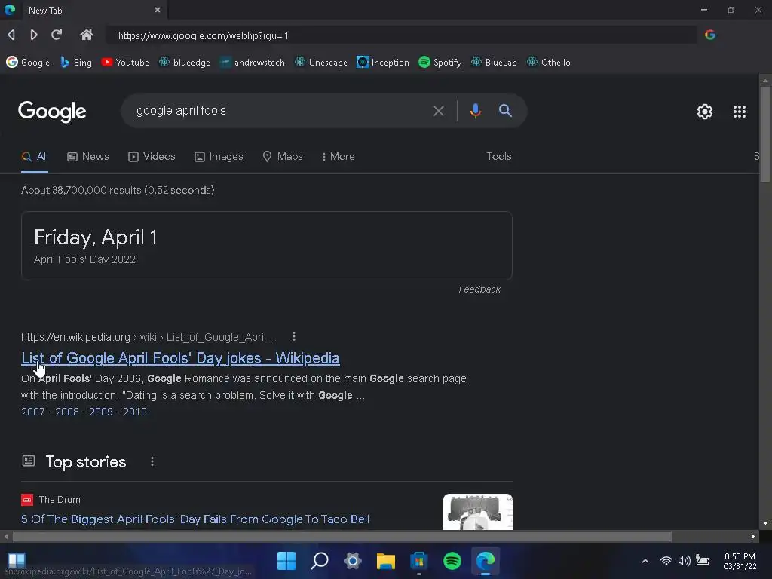Screen dimensions: 772x579
Task: Open the Othello bookmark
Action: click(549, 63)
